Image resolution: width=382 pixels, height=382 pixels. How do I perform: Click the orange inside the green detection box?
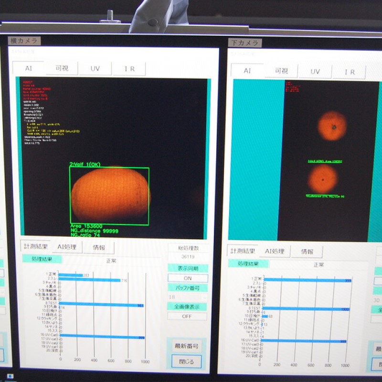coord(110,195)
